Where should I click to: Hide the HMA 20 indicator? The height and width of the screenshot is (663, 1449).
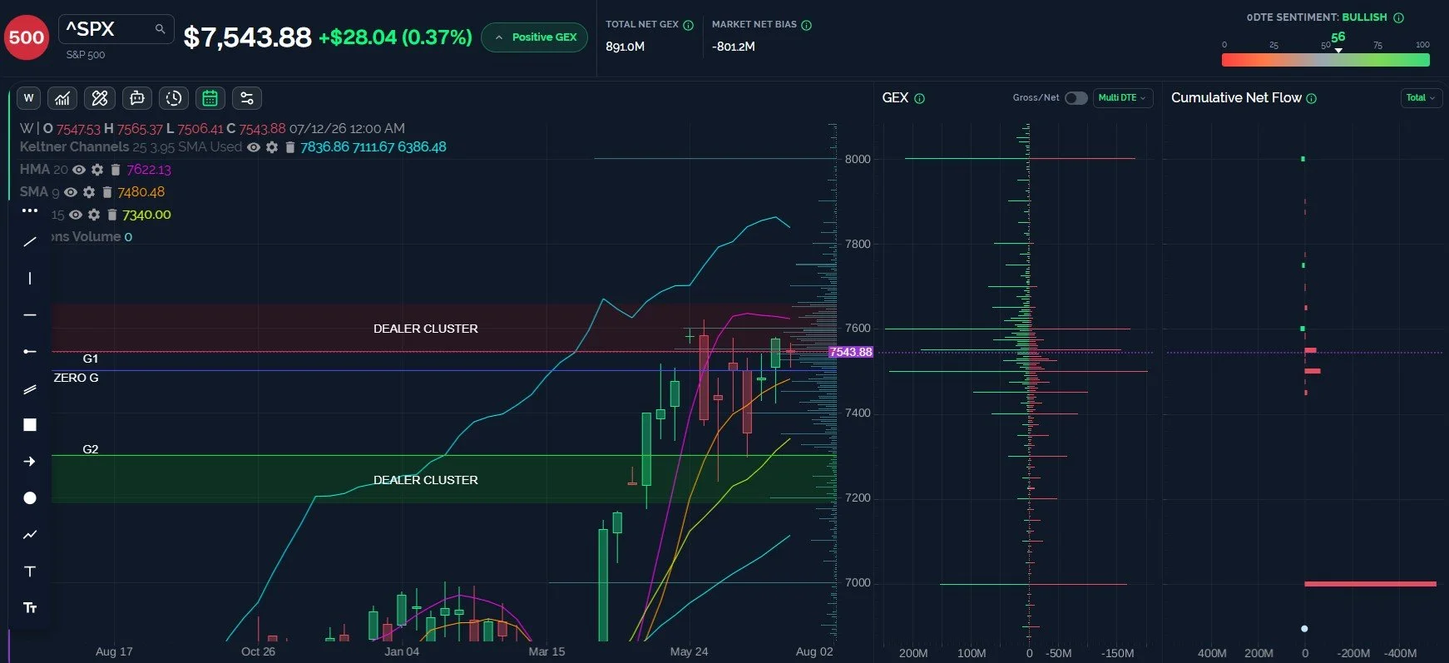[79, 170]
